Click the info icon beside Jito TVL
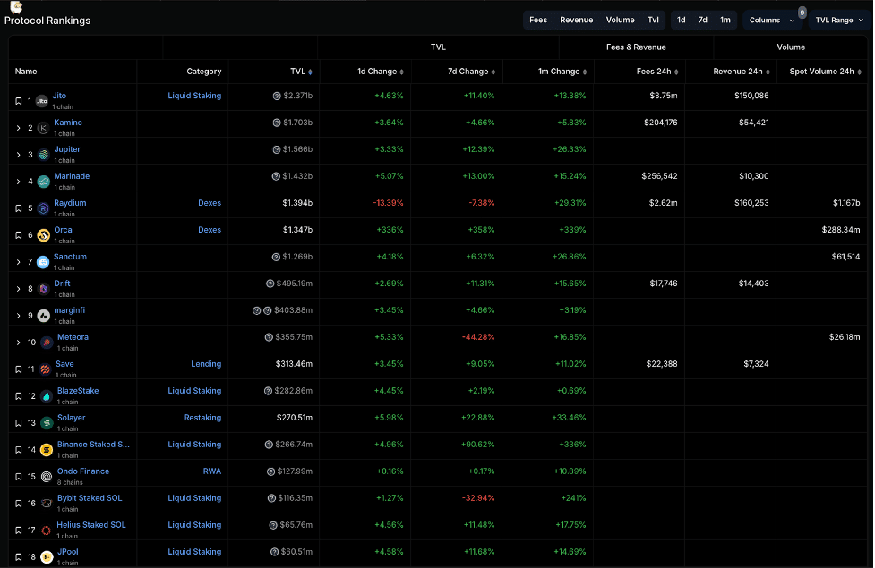The height and width of the screenshot is (568, 875). click(x=276, y=96)
